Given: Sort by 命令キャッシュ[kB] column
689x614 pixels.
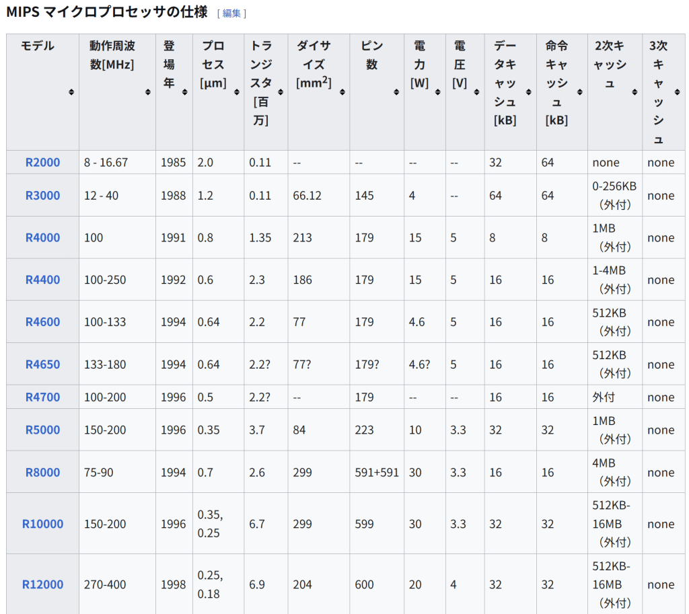Looking at the screenshot, I should pyautogui.click(x=579, y=92).
